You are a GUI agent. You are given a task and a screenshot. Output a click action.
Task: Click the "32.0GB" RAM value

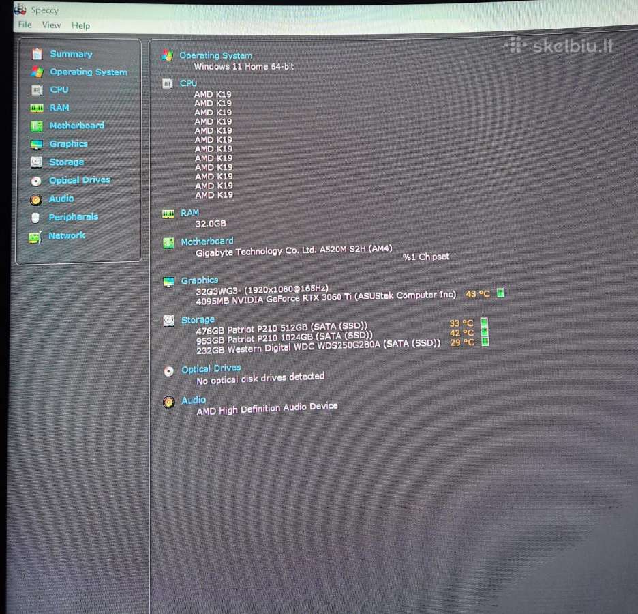click(211, 224)
